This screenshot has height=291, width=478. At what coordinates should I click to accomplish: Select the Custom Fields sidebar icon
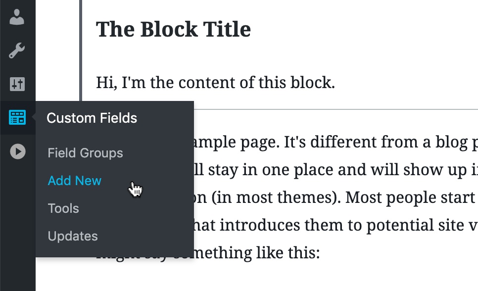coord(17,117)
